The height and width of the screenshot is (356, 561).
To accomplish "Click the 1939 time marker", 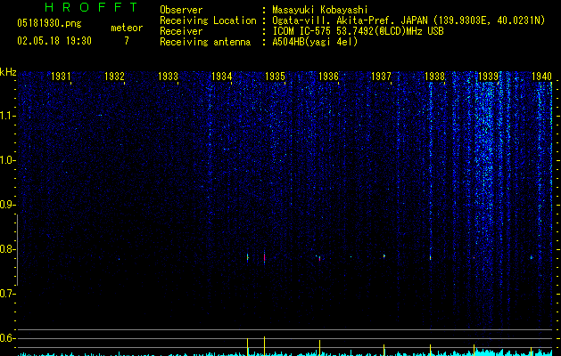I will [x=489, y=76].
